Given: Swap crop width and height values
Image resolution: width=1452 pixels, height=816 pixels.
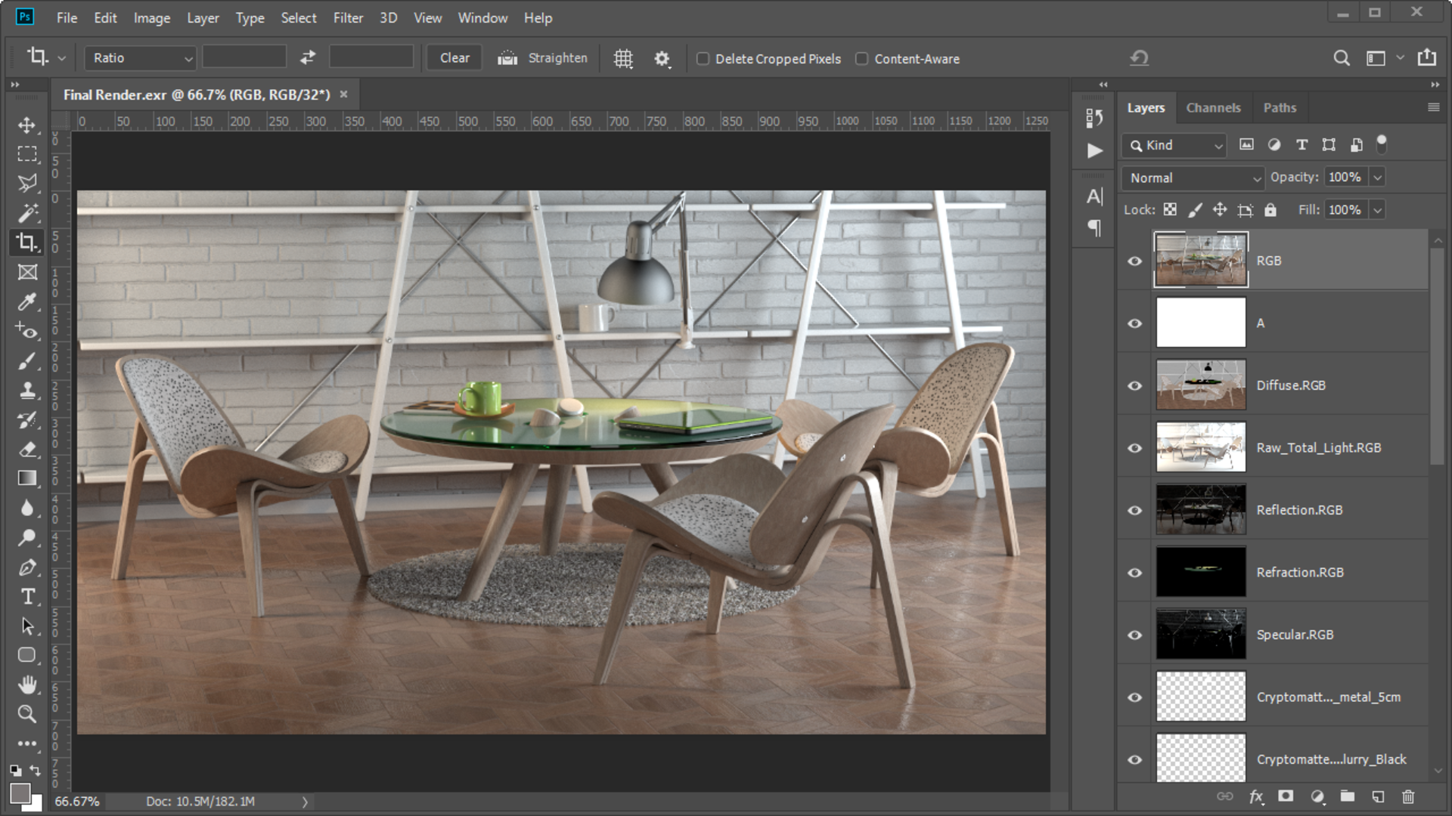Looking at the screenshot, I should (x=308, y=58).
